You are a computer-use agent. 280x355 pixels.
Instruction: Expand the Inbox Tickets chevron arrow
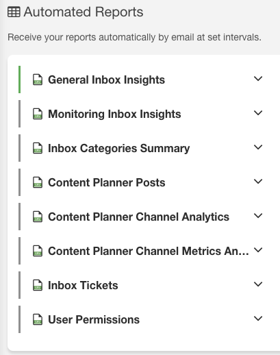coord(258,284)
